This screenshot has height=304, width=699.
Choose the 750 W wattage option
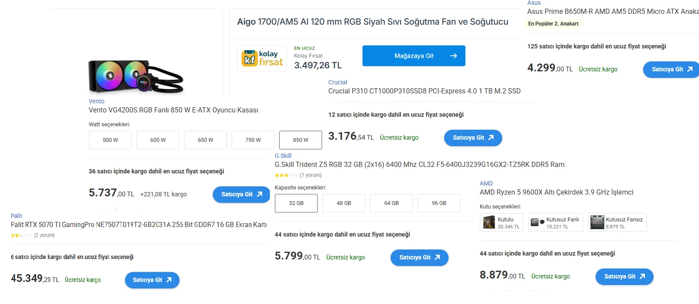[253, 140]
